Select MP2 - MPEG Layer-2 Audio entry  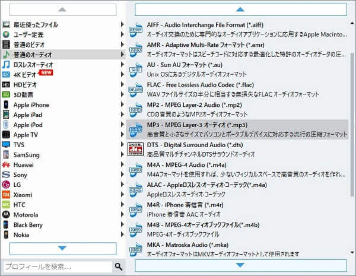(x=237, y=110)
